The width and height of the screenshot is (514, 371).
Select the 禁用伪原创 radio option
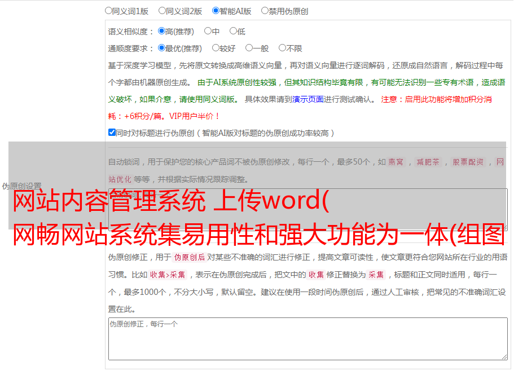click(x=265, y=11)
